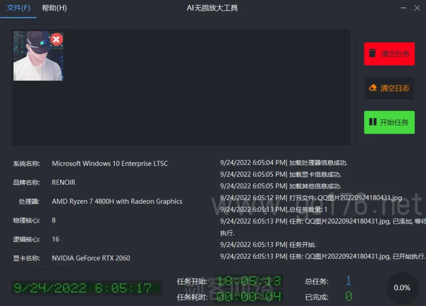This screenshot has width=426, height=306.
Task: Click the 清空日志 button
Action: (389, 88)
